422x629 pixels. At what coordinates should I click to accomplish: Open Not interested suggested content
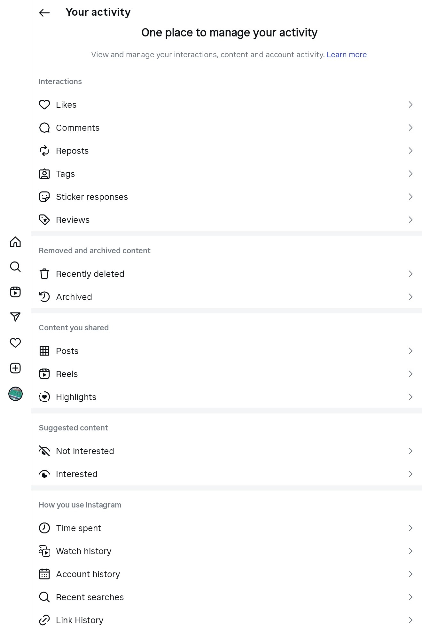[226, 451]
